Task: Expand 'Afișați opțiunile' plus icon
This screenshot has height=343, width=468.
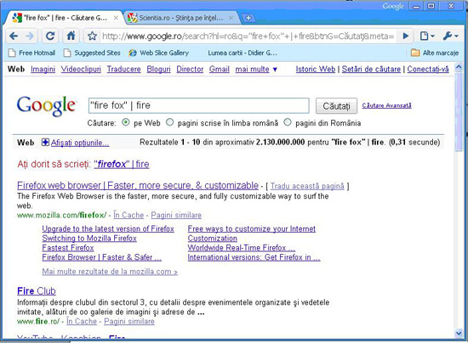Action: pyautogui.click(x=45, y=143)
